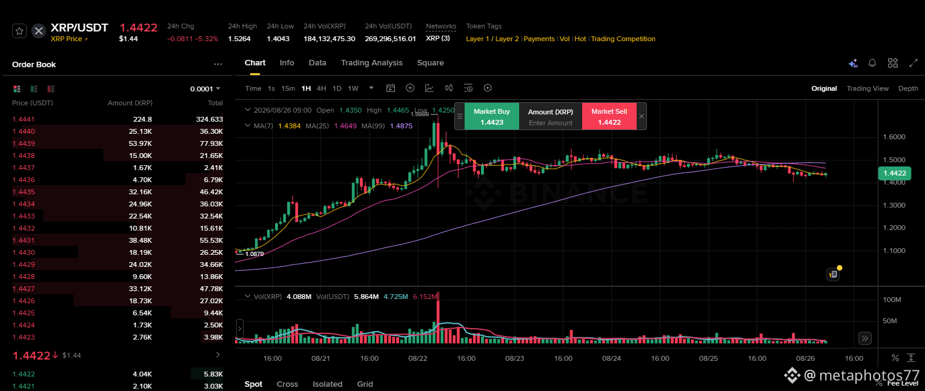Viewport: 925px width, 391px height.
Task: Close the quick market order panel
Action: point(642,116)
